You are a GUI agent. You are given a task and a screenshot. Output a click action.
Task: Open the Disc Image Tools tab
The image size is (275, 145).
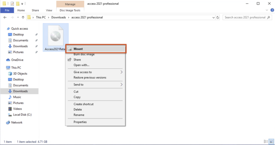click(70, 10)
